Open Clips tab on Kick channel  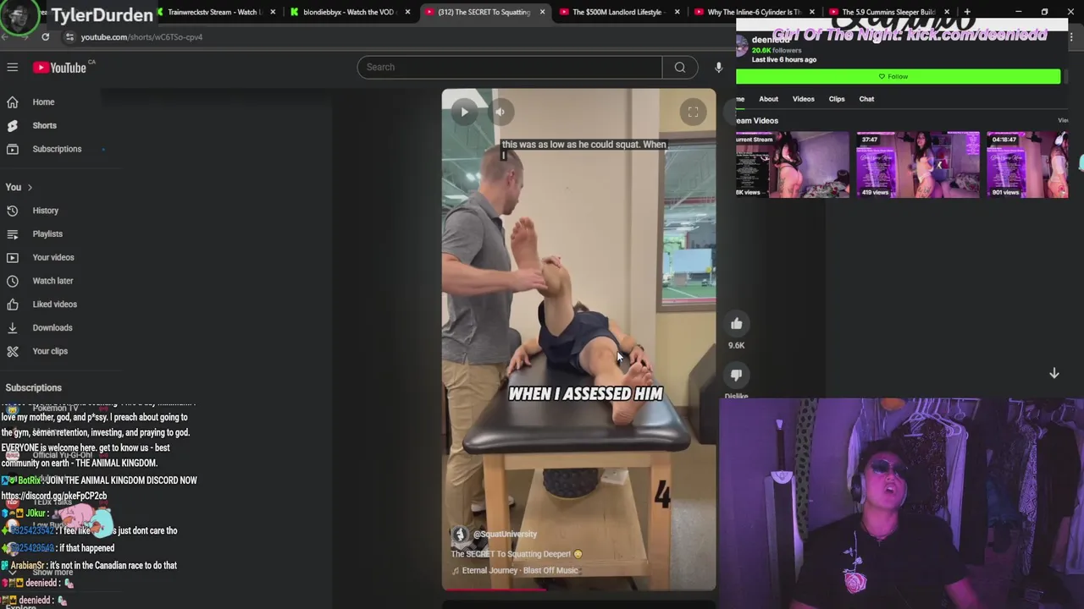pyautogui.click(x=837, y=99)
